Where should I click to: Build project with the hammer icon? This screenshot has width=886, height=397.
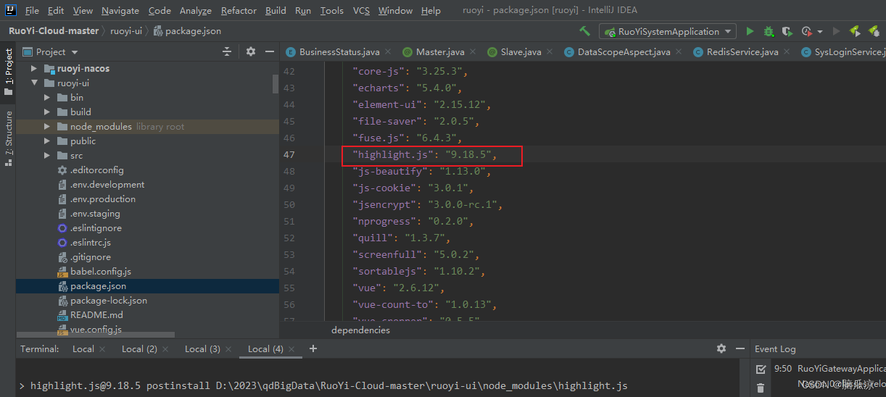click(x=584, y=31)
